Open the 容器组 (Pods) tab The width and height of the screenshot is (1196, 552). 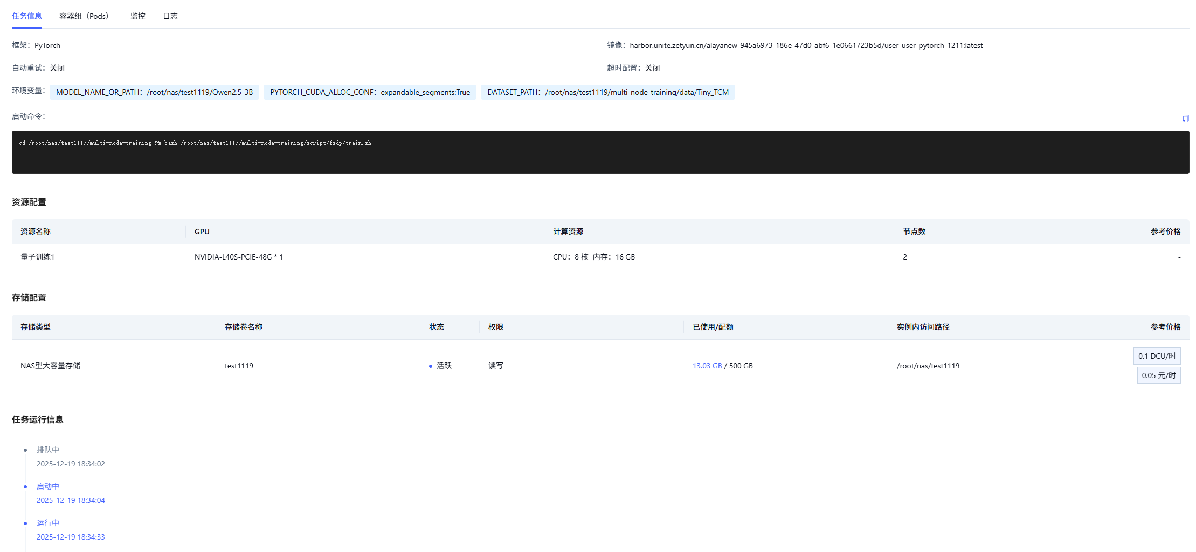84,16
